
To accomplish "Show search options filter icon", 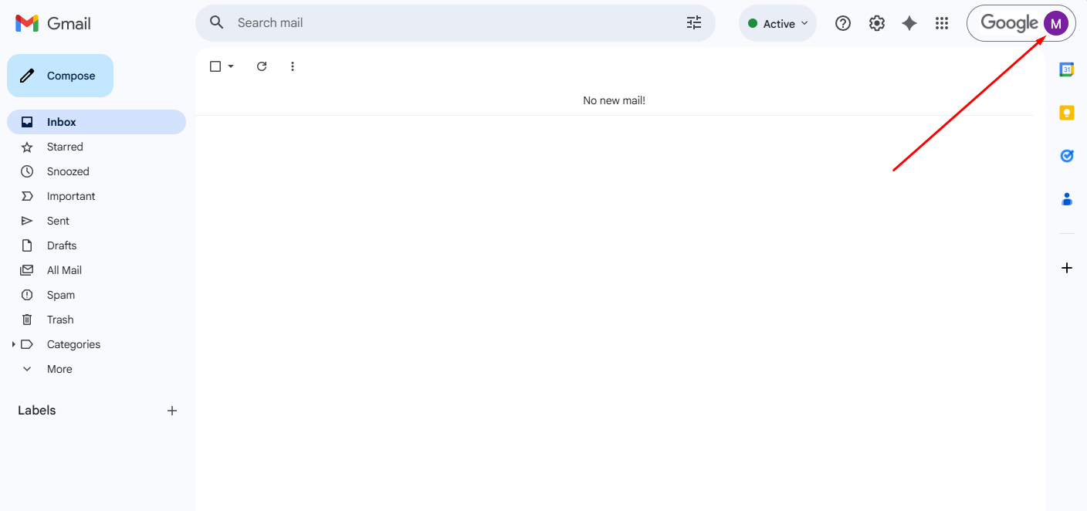I will click(694, 23).
